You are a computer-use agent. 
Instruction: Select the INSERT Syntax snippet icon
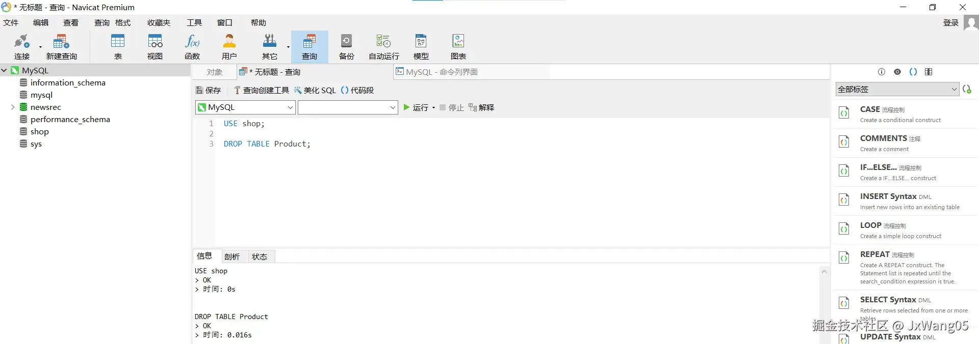tap(844, 200)
